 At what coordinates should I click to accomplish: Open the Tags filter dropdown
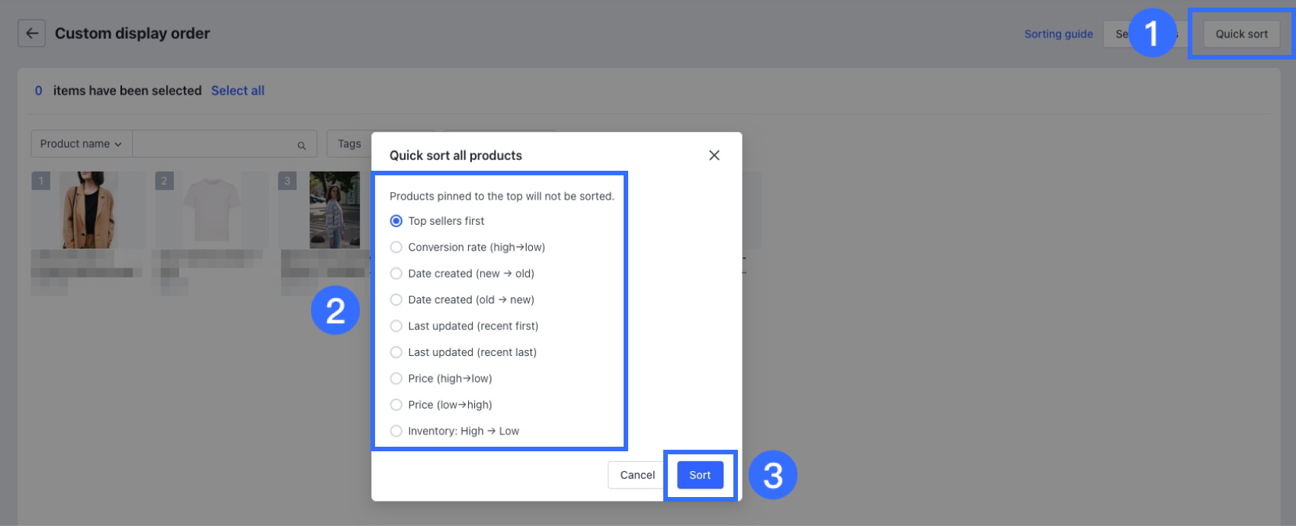click(350, 144)
